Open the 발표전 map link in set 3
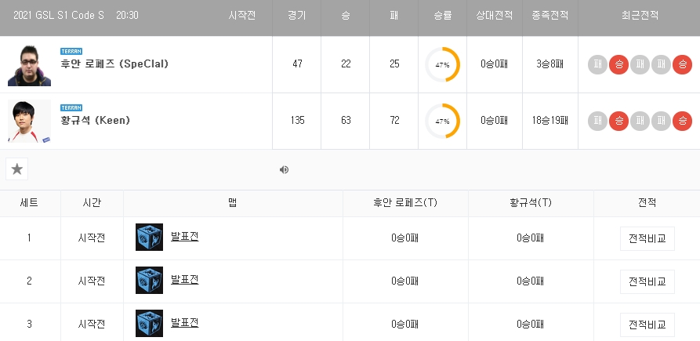 184,322
